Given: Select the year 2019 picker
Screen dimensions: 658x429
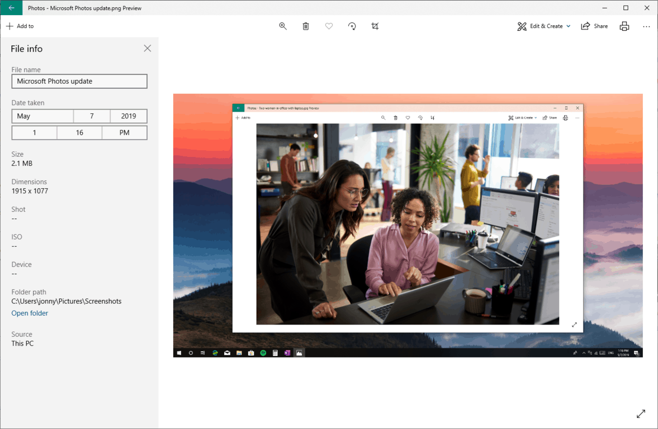Looking at the screenshot, I should coord(129,116).
